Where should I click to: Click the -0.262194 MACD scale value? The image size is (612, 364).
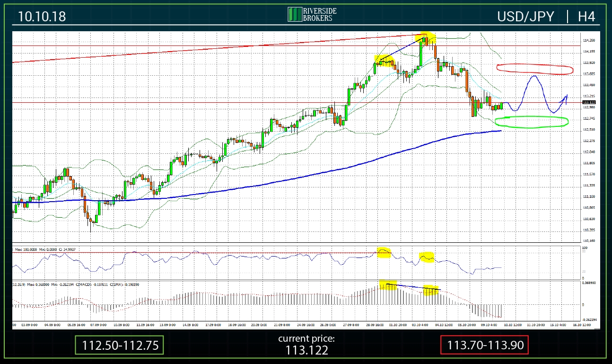(589, 319)
